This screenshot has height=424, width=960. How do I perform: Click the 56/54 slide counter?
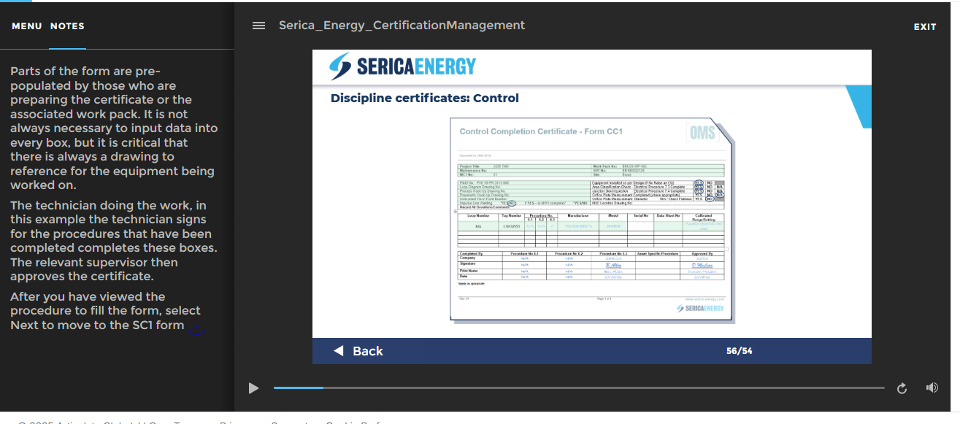point(739,351)
